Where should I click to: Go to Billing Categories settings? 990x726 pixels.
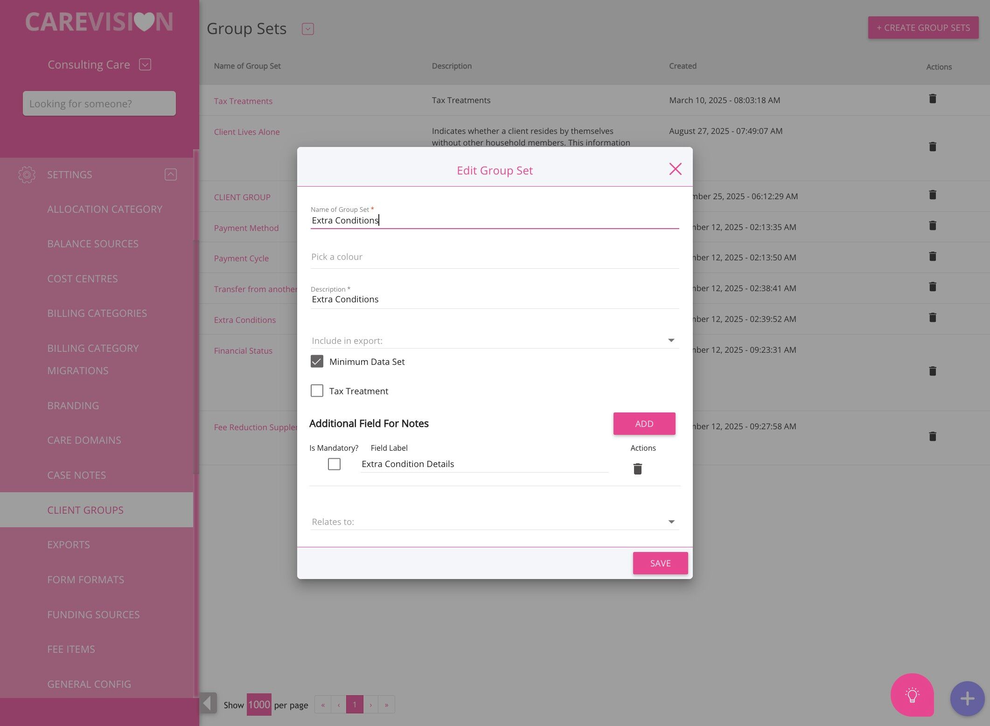97,313
